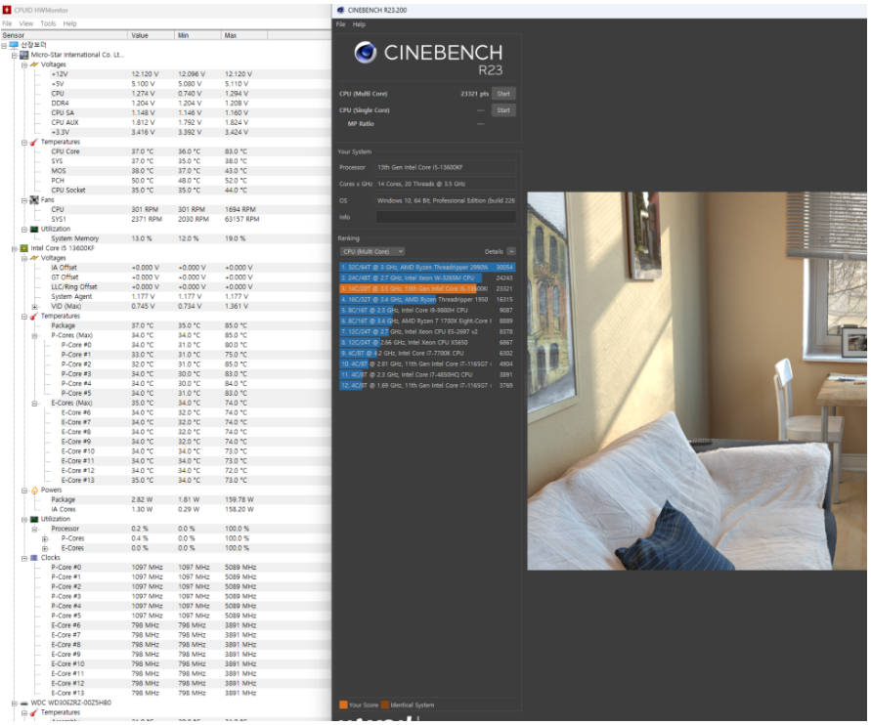Select the AMD Ryzen Threadripper 2990W ranking entry
The height and width of the screenshot is (725, 871).
[427, 268]
